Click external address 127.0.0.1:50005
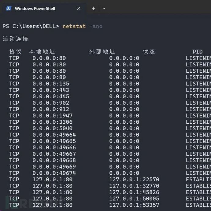Screen dimensions: 211x211 (134, 198)
